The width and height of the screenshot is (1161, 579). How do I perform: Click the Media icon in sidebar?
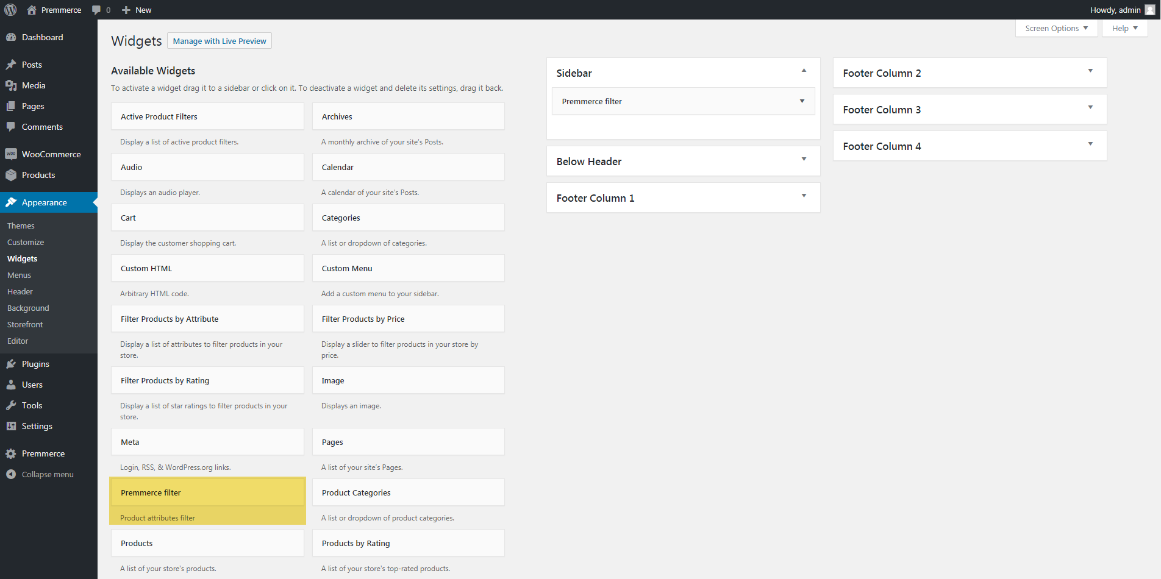click(x=11, y=85)
